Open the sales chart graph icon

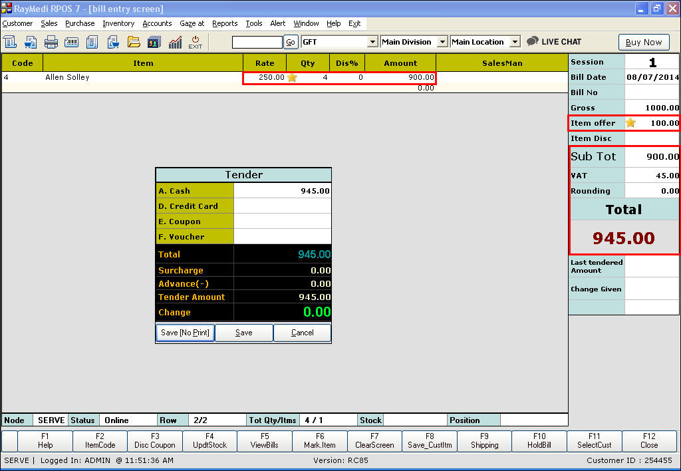pyautogui.click(x=175, y=42)
